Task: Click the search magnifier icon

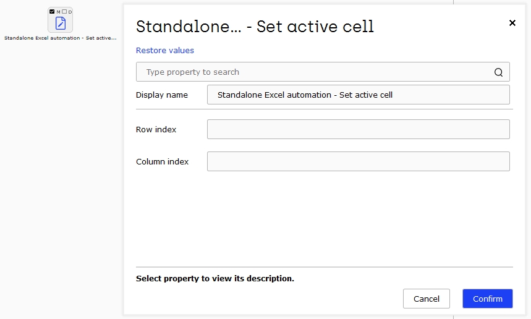Action: [498, 72]
